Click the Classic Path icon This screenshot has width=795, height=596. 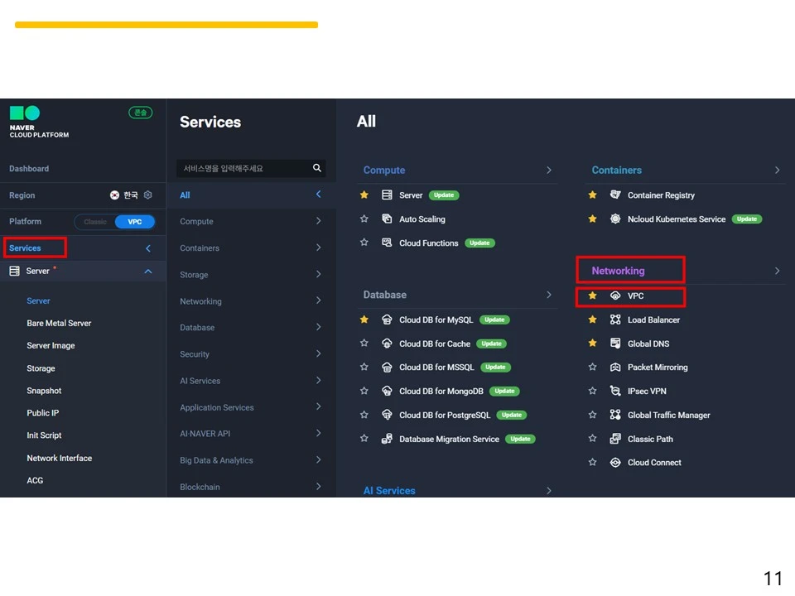(615, 439)
